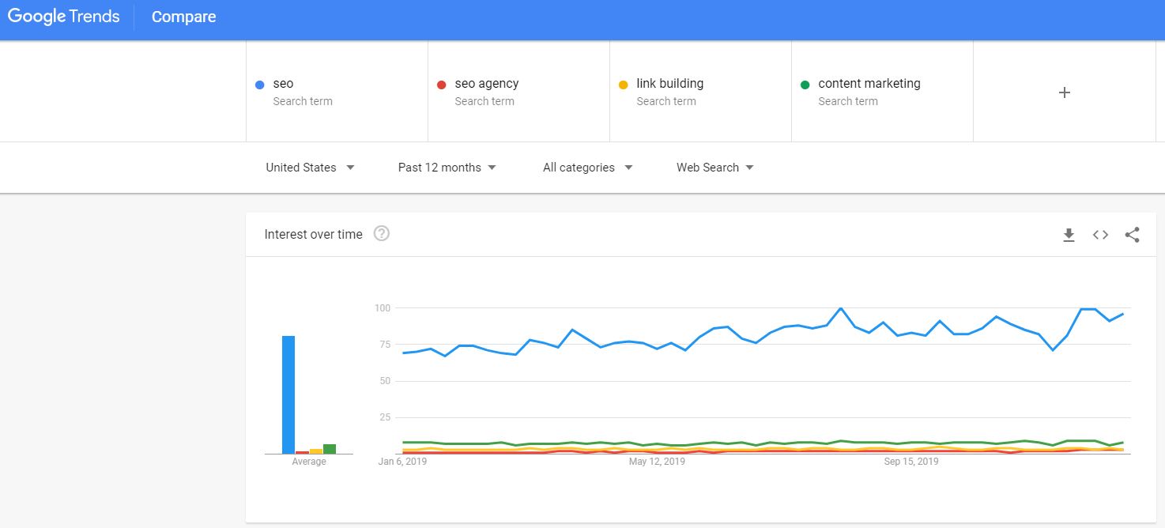Click 'Search term' label under content marketing
Image resolution: width=1165 pixels, height=528 pixels.
(x=848, y=101)
